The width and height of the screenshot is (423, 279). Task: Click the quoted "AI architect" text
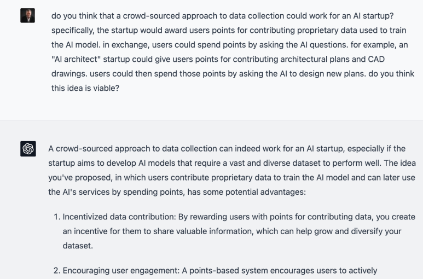[76, 59]
